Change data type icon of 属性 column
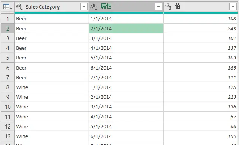 pyautogui.click(x=94, y=7)
